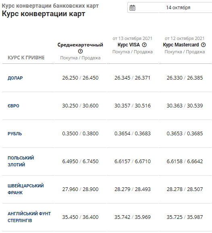Open the ЄВРО currency link

pyautogui.click(x=13, y=106)
